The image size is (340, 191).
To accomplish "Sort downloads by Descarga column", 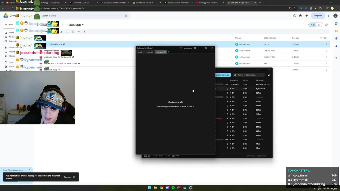I will 234,80.
